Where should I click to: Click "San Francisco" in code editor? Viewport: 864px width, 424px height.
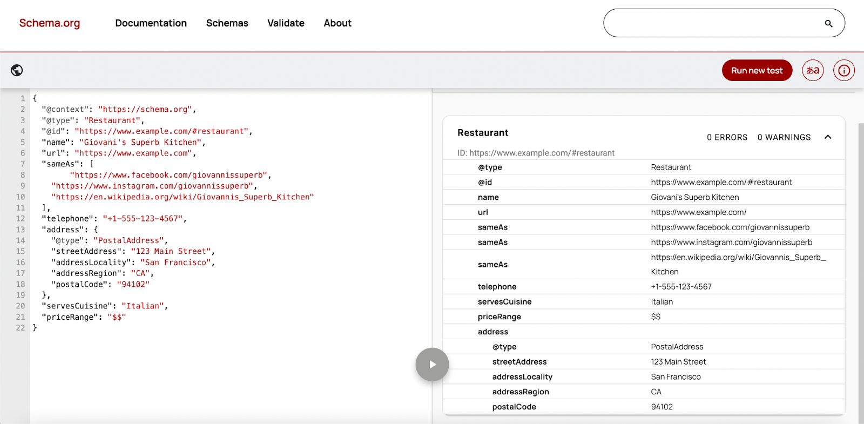click(175, 263)
